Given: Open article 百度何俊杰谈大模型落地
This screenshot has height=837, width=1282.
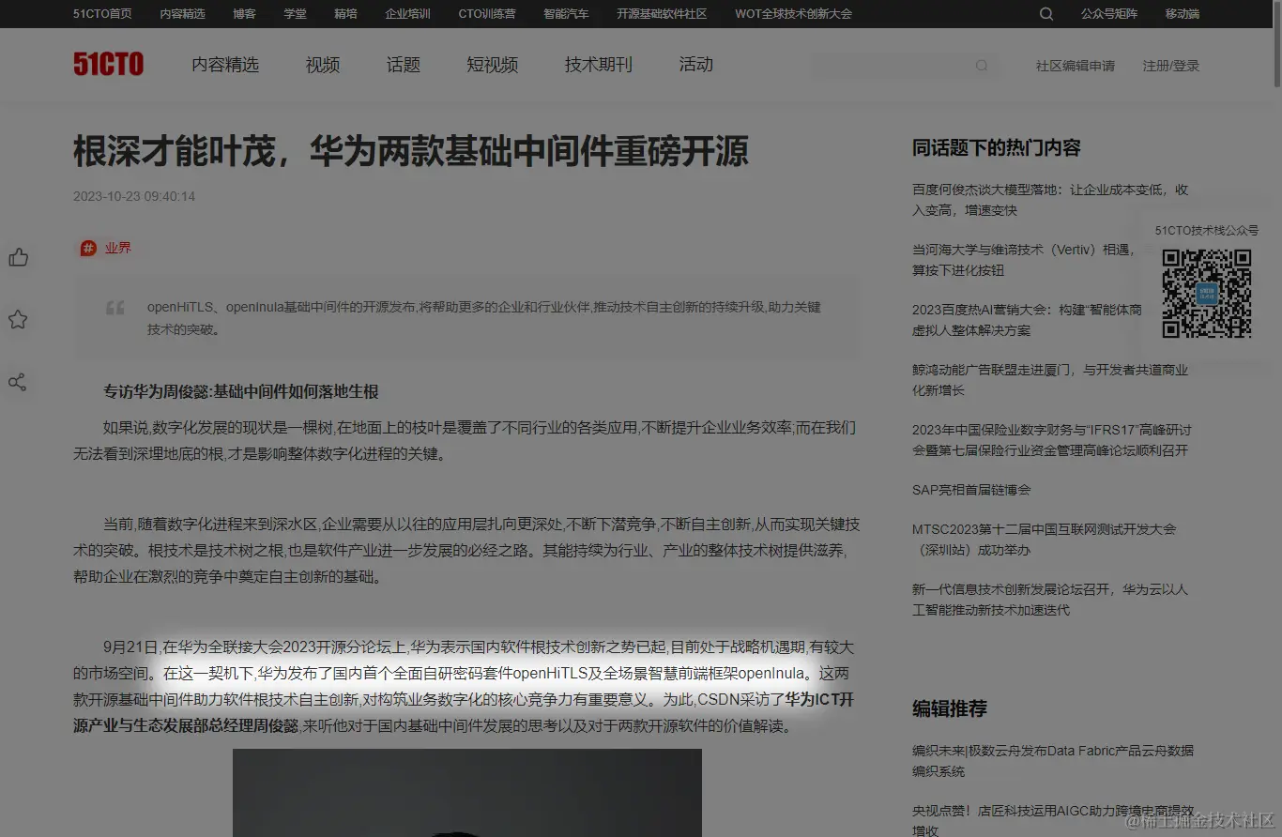Looking at the screenshot, I should tap(1050, 200).
